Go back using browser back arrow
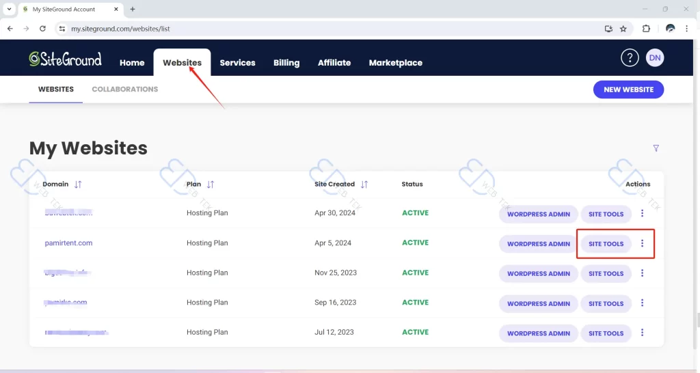The image size is (700, 373). (x=10, y=29)
